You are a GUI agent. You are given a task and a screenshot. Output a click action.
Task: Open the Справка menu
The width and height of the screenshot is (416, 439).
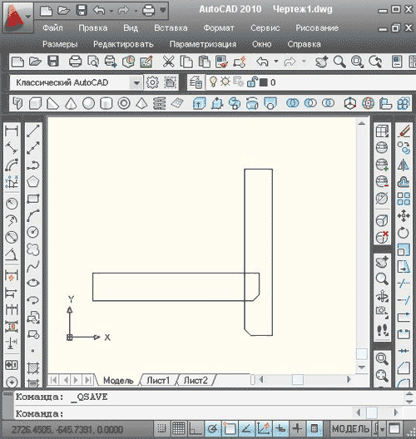pos(304,44)
